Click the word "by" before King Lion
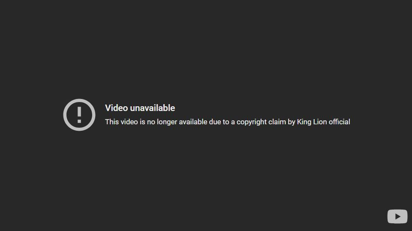The width and height of the screenshot is (412, 231). [x=292, y=122]
